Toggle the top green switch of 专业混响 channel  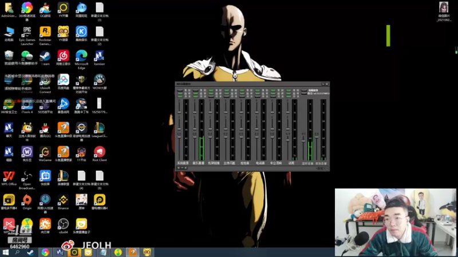273,91
